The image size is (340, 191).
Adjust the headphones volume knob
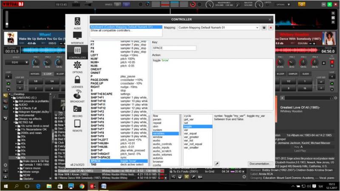pyautogui.click(x=210, y=4)
